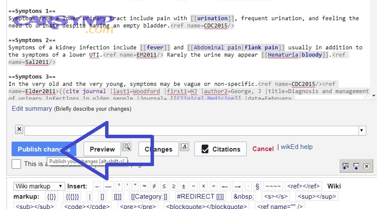Click the scroll-to-preview icon in the gray box
Viewport: 377px width, 209px height.
click(346, 166)
